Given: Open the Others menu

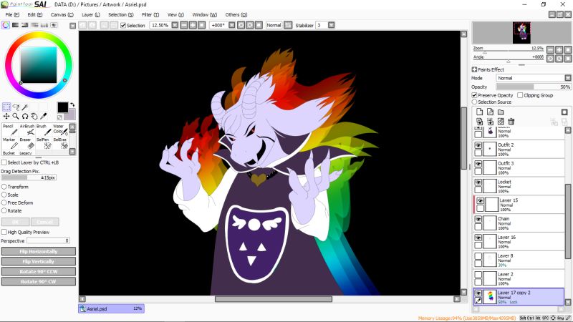Looking at the screenshot, I should [236, 14].
